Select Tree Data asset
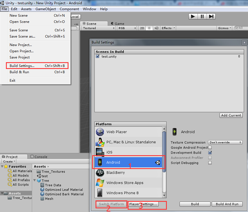This screenshot has height=212, width=248. (x=51, y=185)
